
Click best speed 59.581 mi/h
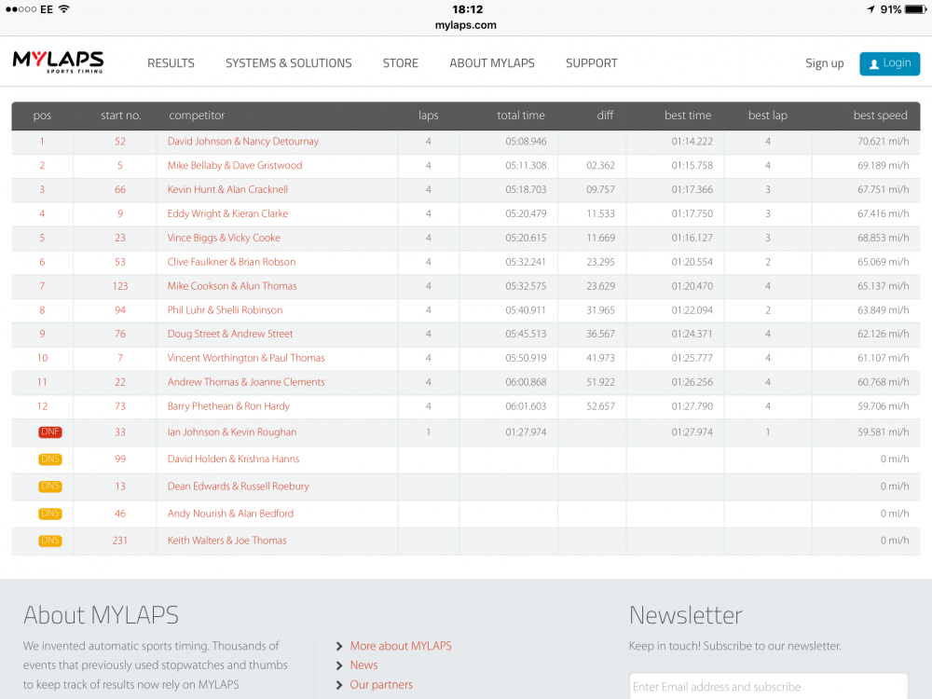coord(884,432)
